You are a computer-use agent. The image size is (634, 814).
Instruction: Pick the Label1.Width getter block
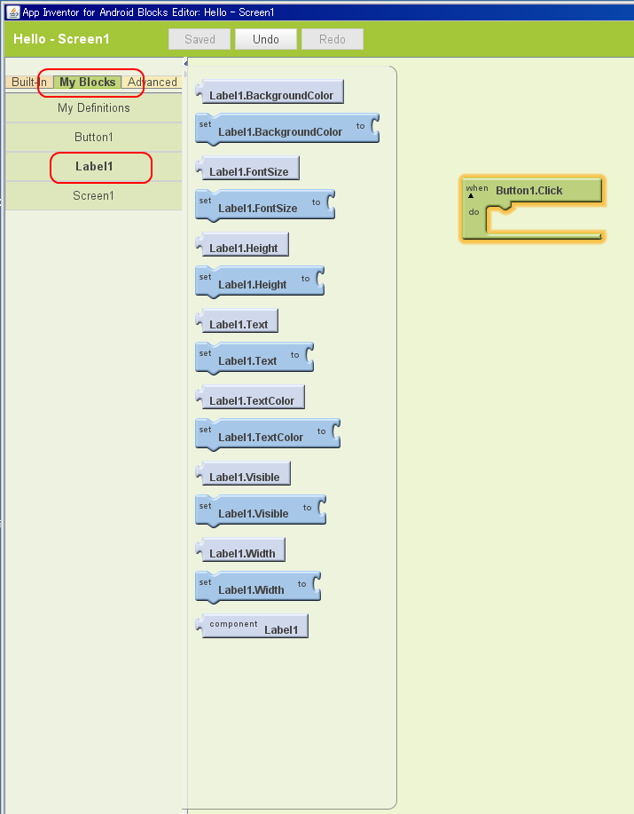pyautogui.click(x=240, y=549)
